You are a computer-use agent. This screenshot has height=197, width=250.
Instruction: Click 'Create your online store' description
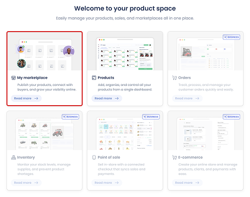click(x=208, y=169)
